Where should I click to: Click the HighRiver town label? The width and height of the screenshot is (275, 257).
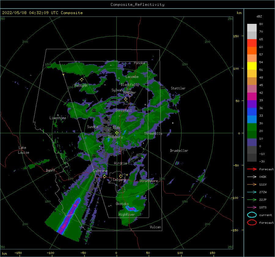pos(127,215)
